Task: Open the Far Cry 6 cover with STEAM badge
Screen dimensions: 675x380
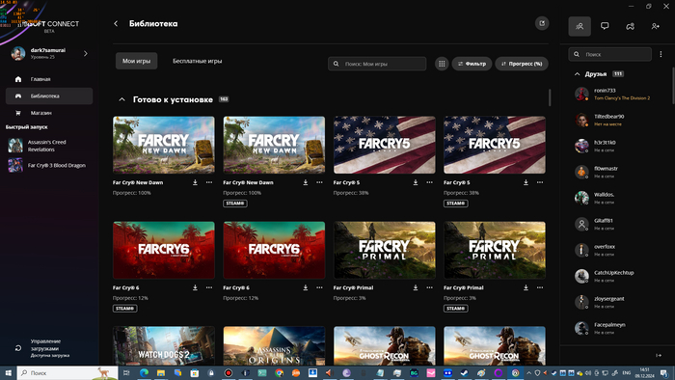Action: pyautogui.click(x=164, y=250)
